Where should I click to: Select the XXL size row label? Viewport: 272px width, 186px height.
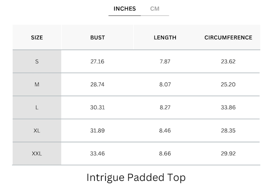coord(37,153)
